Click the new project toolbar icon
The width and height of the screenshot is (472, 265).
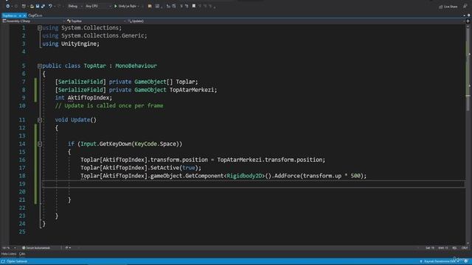click(x=24, y=6)
